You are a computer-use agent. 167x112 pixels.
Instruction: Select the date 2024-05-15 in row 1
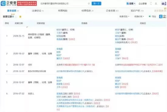tap(19, 36)
